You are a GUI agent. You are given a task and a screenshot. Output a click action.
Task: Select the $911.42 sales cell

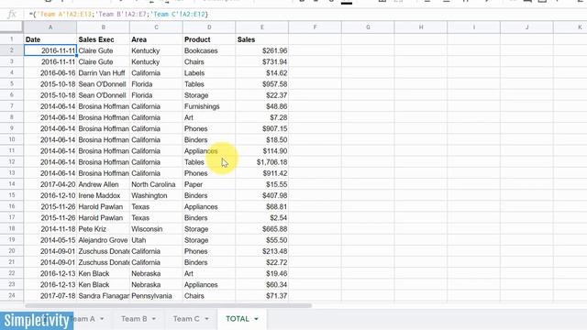262,173
